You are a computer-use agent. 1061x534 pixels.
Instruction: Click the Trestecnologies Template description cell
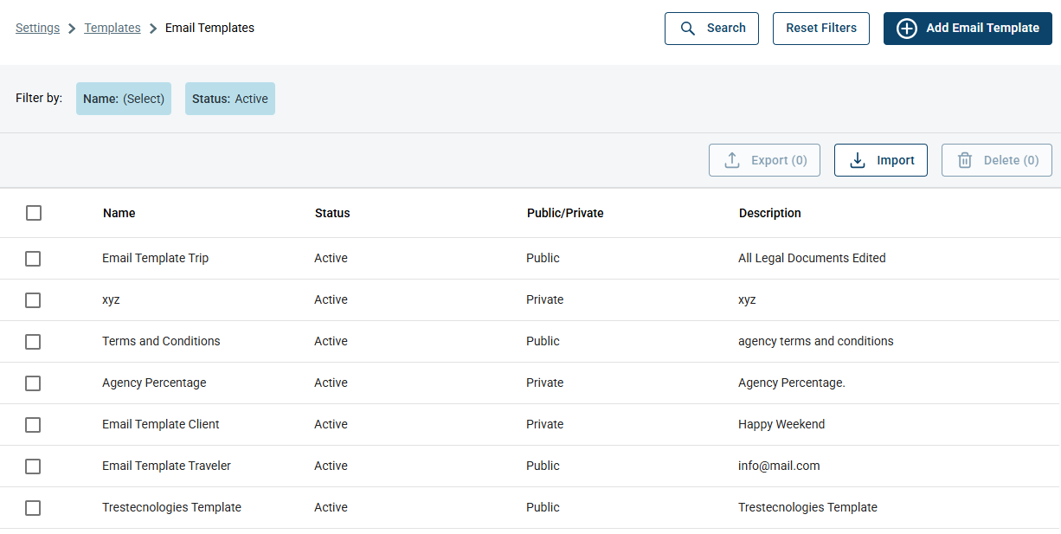coord(808,507)
